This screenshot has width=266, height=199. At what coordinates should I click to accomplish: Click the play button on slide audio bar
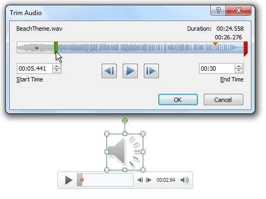69,180
